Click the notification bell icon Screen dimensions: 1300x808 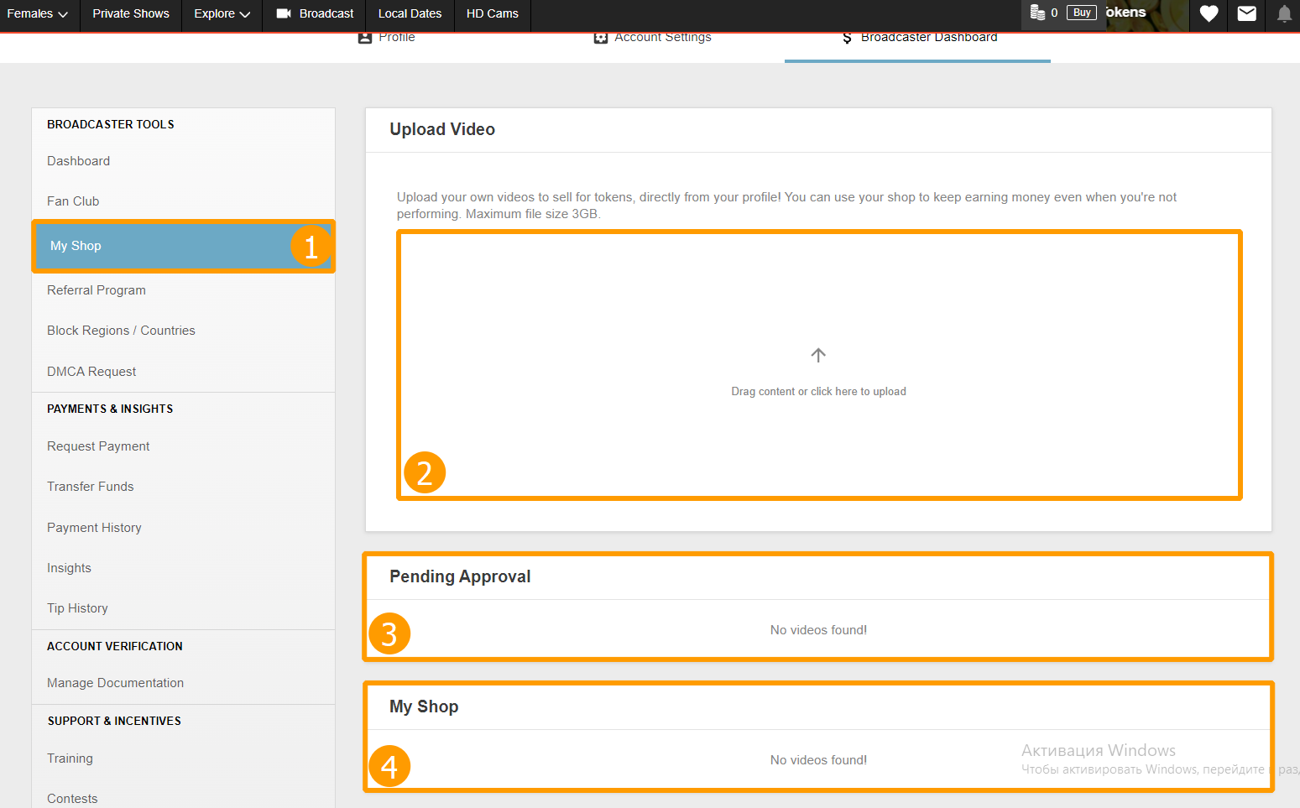[1283, 13]
